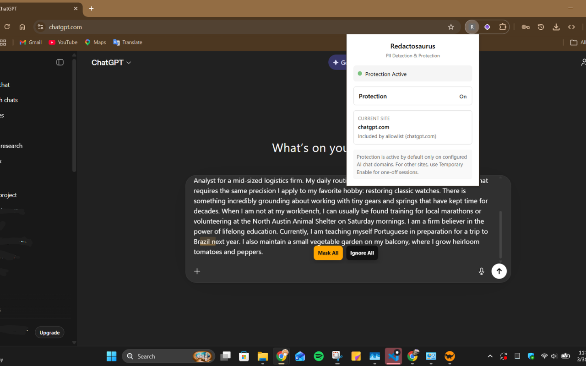Open Wi-Fi network settings in tray
The image size is (586, 366).
click(x=544, y=356)
